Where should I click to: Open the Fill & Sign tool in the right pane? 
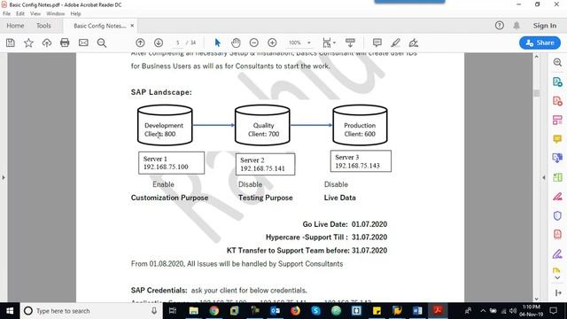(x=557, y=254)
